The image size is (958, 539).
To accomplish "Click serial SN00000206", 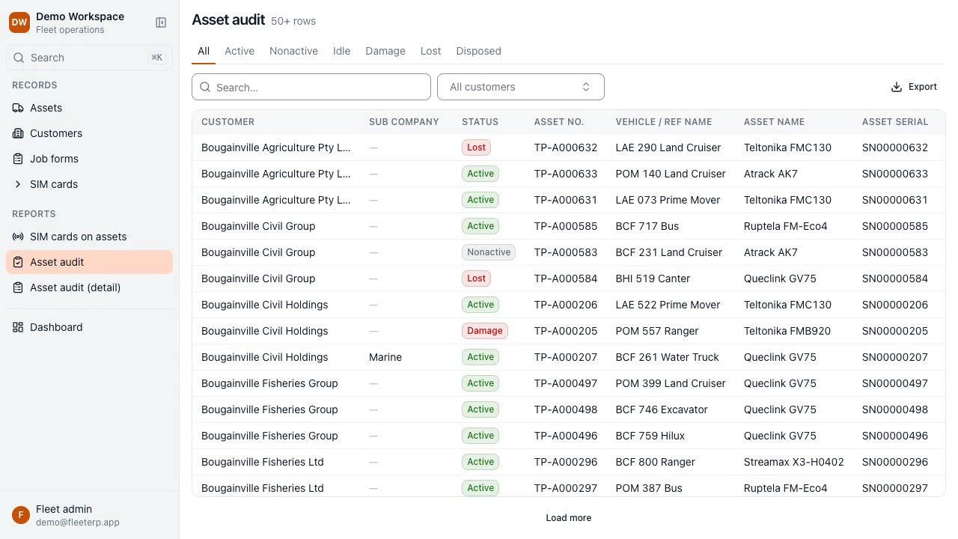I will point(894,305).
